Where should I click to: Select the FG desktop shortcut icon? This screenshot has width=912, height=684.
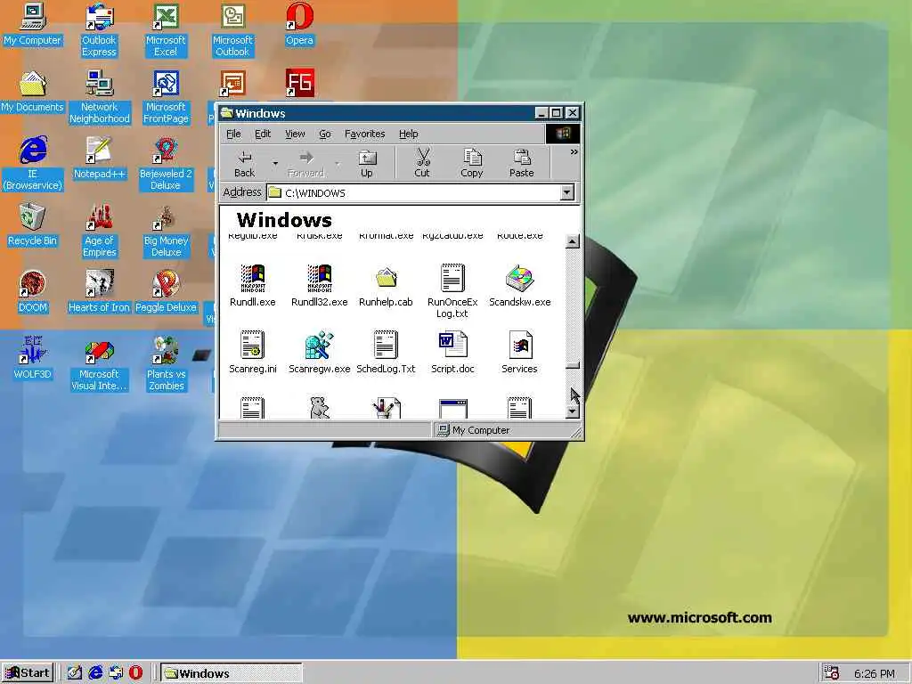point(299,83)
